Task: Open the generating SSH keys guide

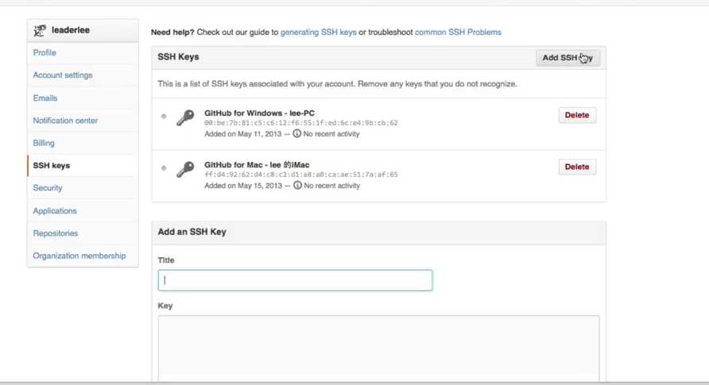Action: pyautogui.click(x=318, y=33)
